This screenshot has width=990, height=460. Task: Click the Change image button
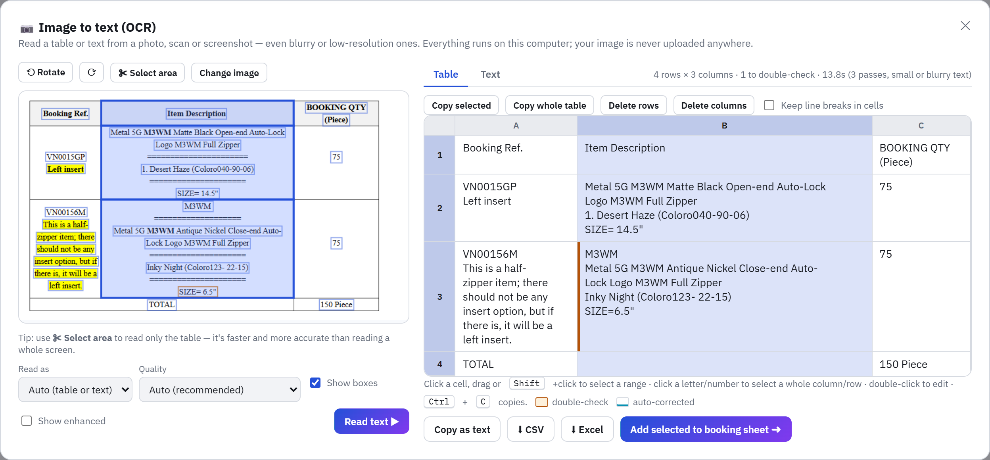tap(229, 73)
